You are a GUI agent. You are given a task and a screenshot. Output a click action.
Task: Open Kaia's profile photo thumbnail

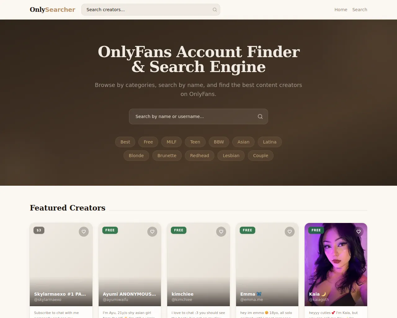[x=336, y=264]
